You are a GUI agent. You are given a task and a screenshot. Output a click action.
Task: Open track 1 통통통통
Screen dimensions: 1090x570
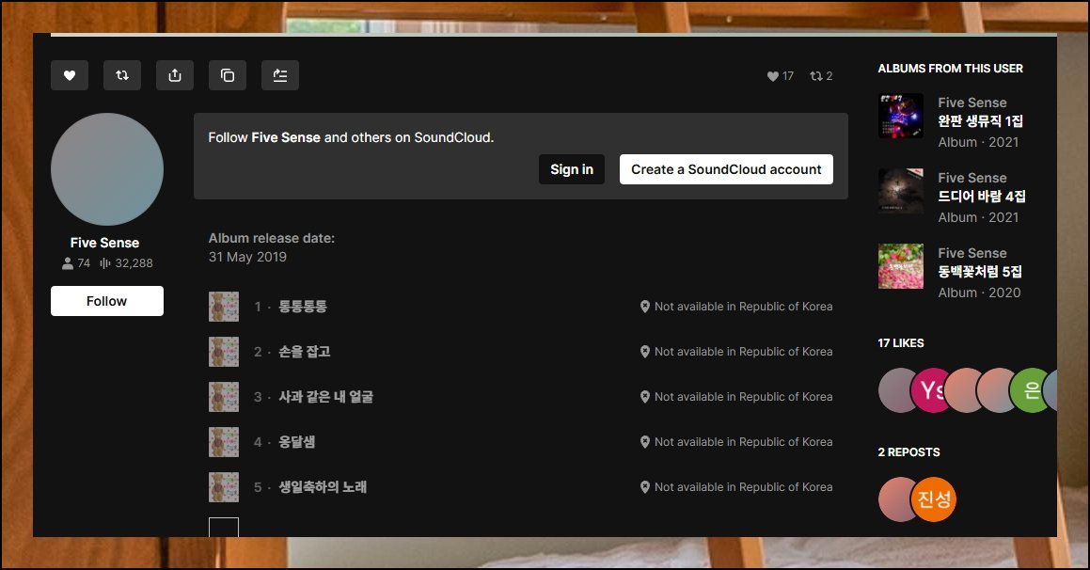click(x=303, y=307)
